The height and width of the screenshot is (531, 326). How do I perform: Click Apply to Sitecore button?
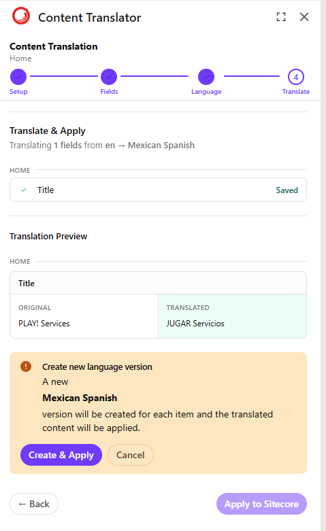(x=261, y=504)
